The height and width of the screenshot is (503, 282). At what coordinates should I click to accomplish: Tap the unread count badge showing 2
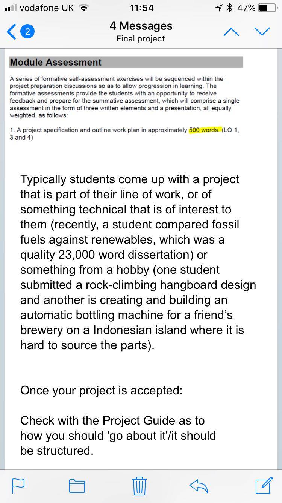[x=27, y=32]
